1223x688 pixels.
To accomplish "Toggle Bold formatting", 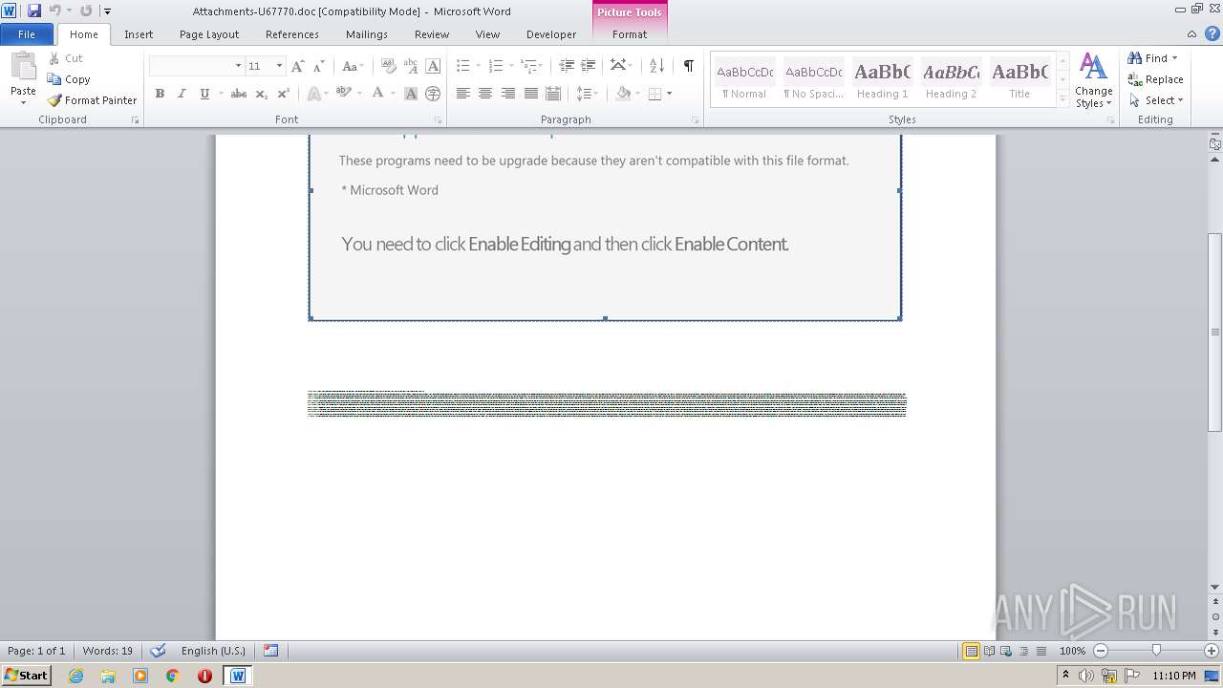I will [160, 94].
